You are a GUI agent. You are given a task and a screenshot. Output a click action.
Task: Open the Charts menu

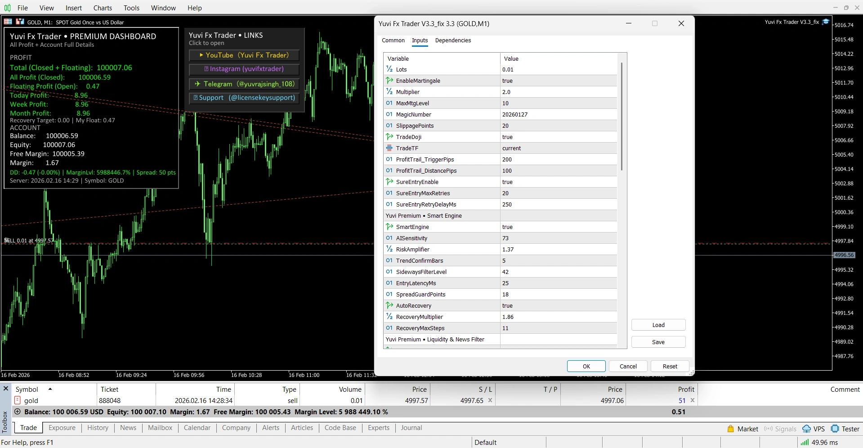tap(103, 8)
